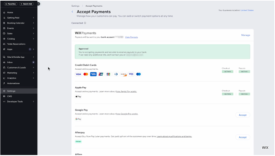Open Table Reservations menu item

coord(19,44)
